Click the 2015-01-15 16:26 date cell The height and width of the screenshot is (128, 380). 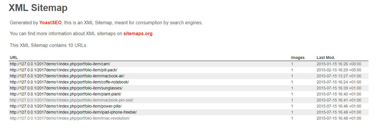click(x=339, y=64)
